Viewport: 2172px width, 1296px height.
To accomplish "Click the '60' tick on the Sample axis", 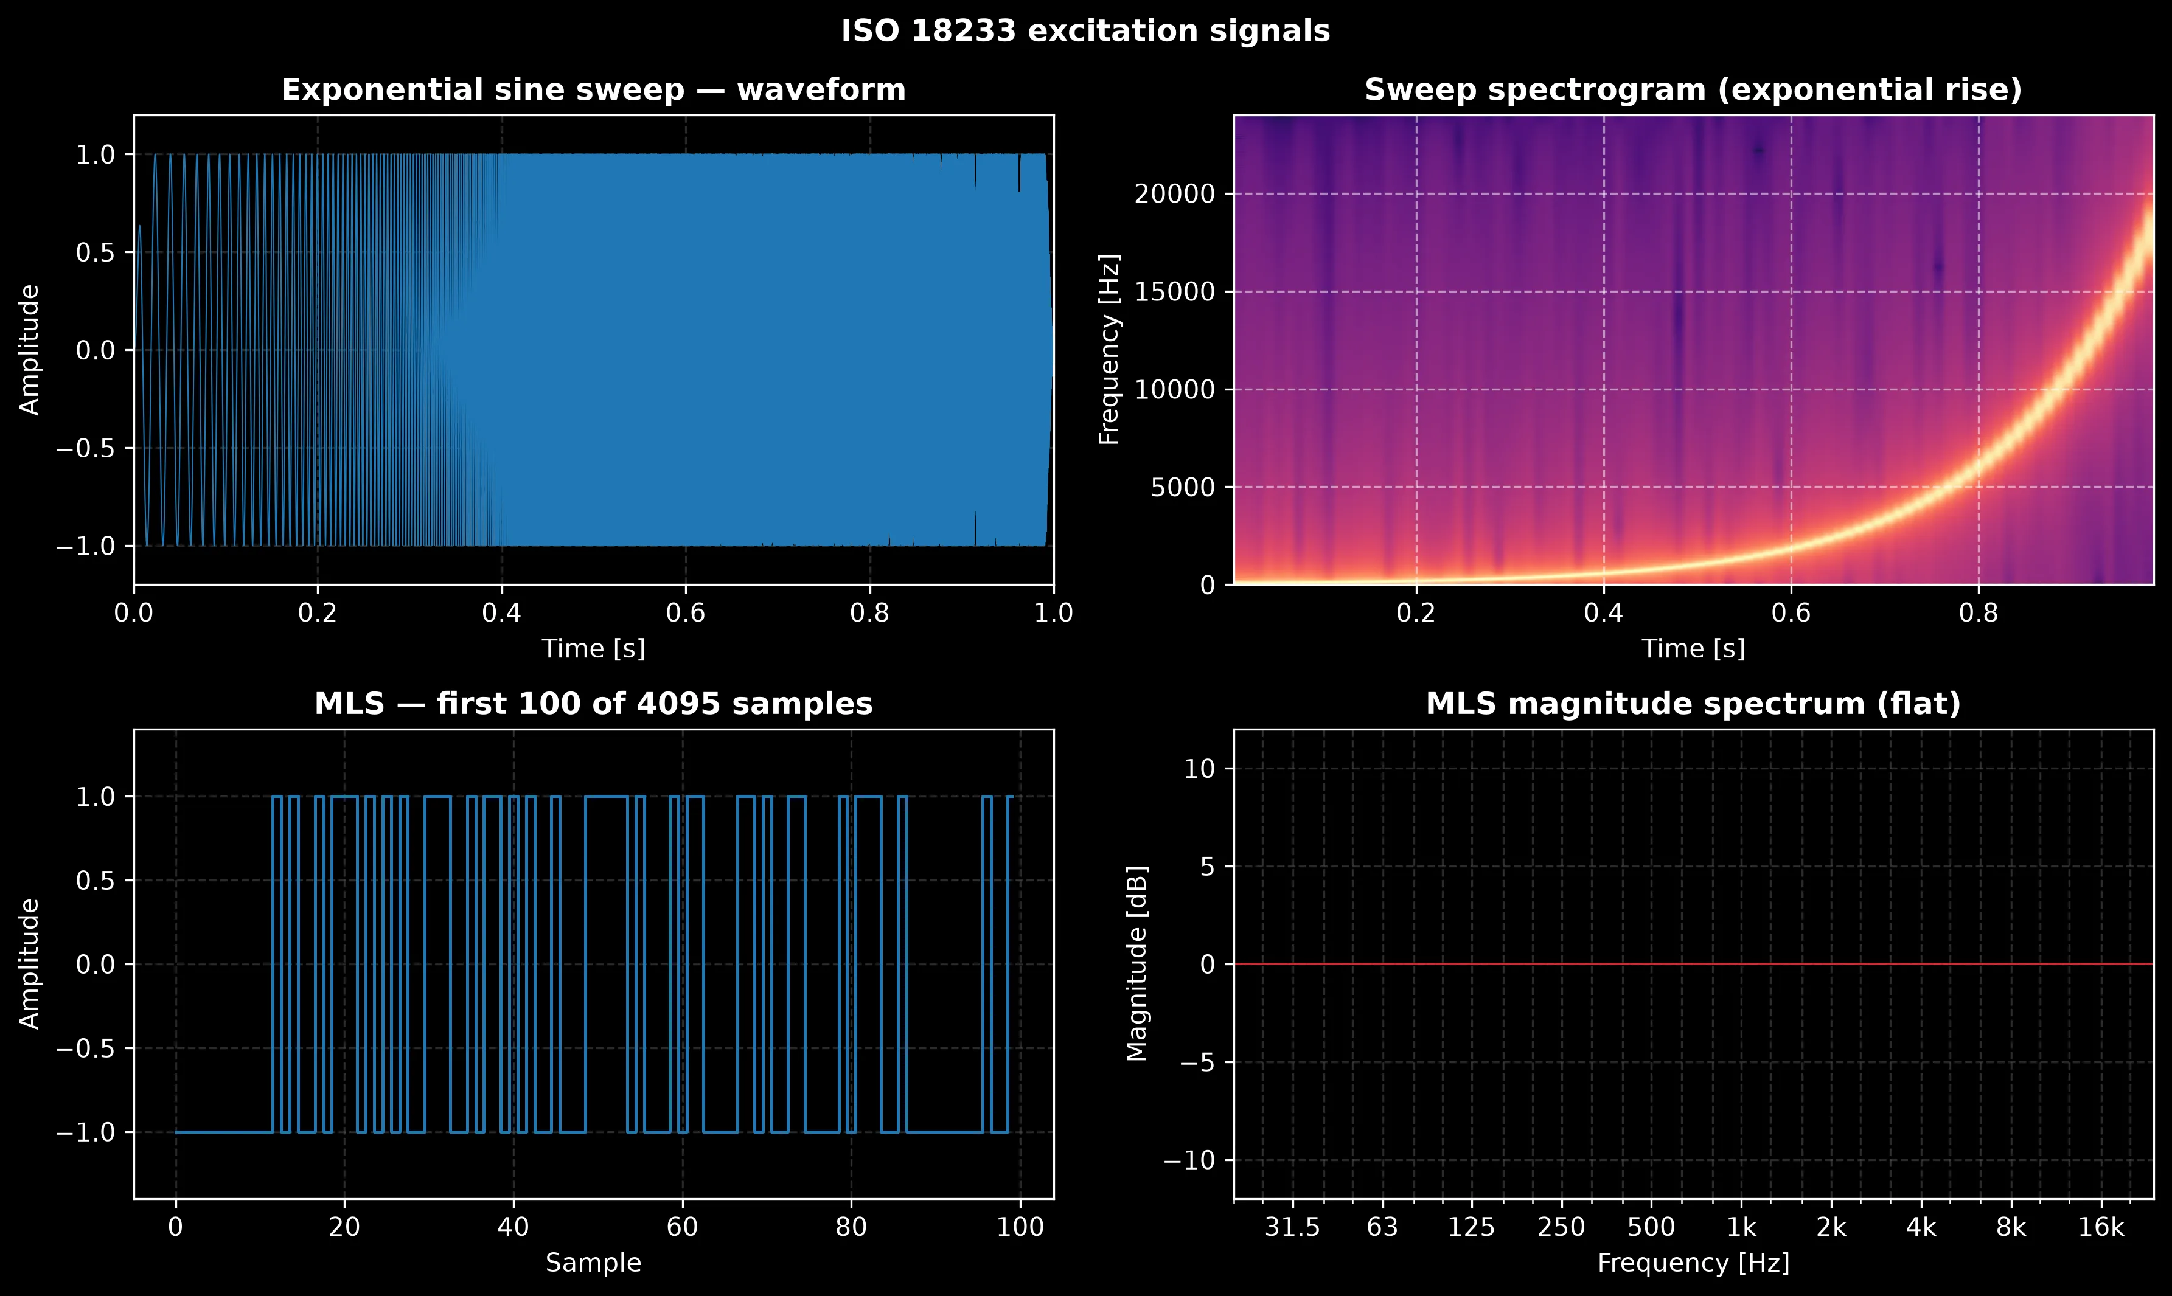I will (683, 1228).
